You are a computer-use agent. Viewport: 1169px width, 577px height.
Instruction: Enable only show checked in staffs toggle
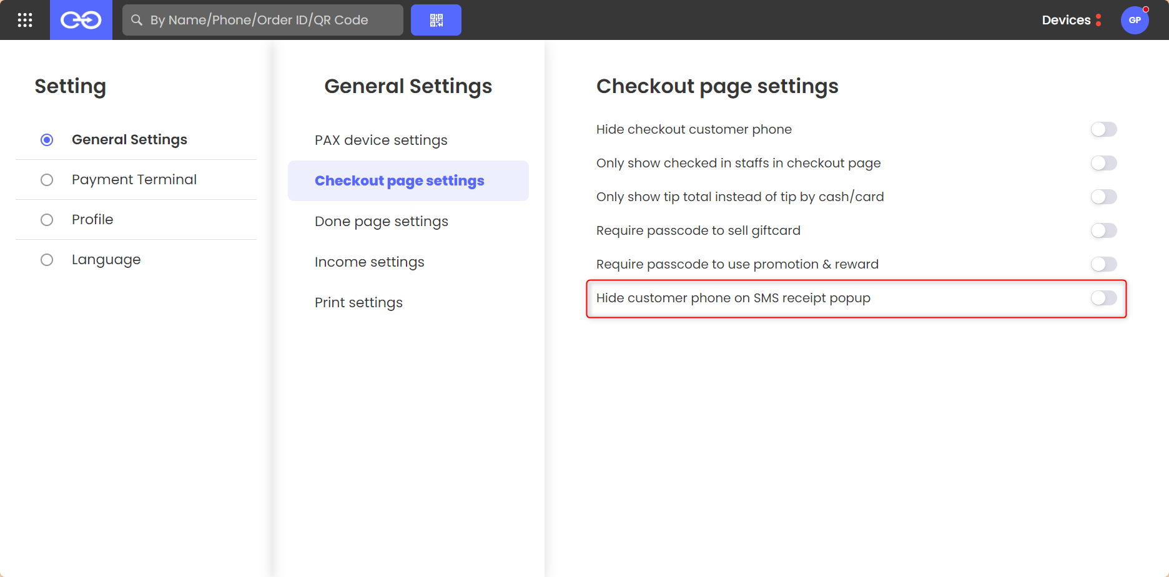(1103, 163)
